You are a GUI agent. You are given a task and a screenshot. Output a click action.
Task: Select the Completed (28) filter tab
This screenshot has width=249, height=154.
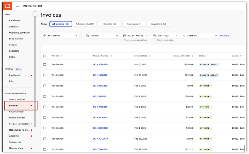pyautogui.click(x=158, y=24)
